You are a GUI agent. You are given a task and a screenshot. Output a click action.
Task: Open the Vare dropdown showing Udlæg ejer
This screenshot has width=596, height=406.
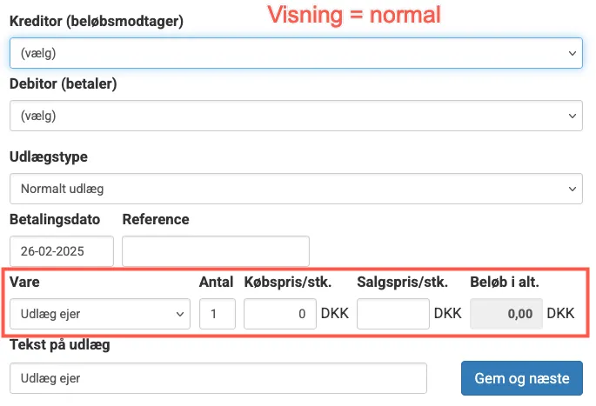[100, 313]
